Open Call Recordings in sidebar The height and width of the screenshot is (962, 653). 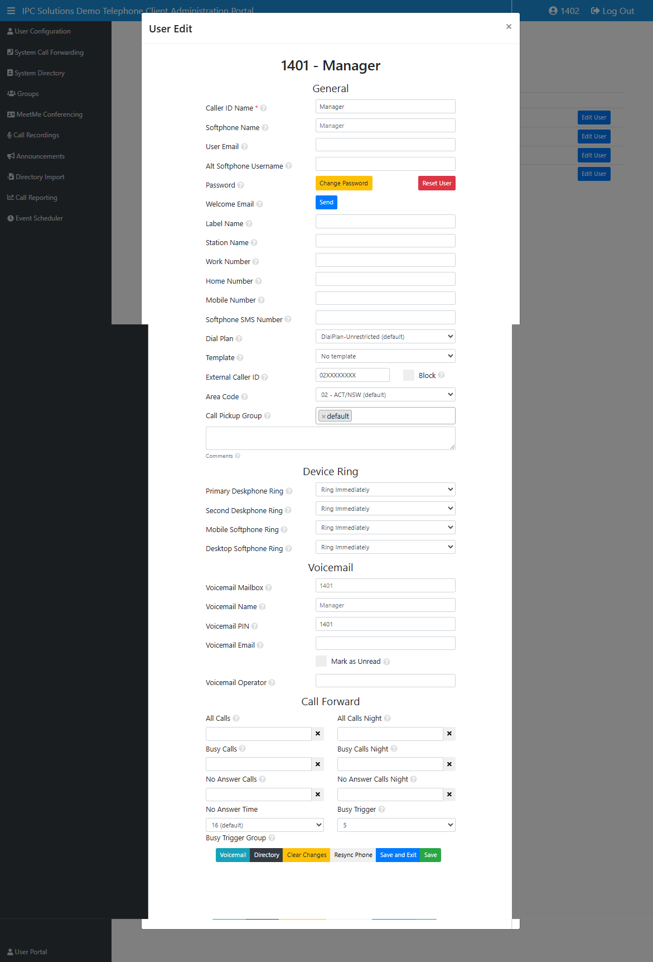(x=36, y=135)
